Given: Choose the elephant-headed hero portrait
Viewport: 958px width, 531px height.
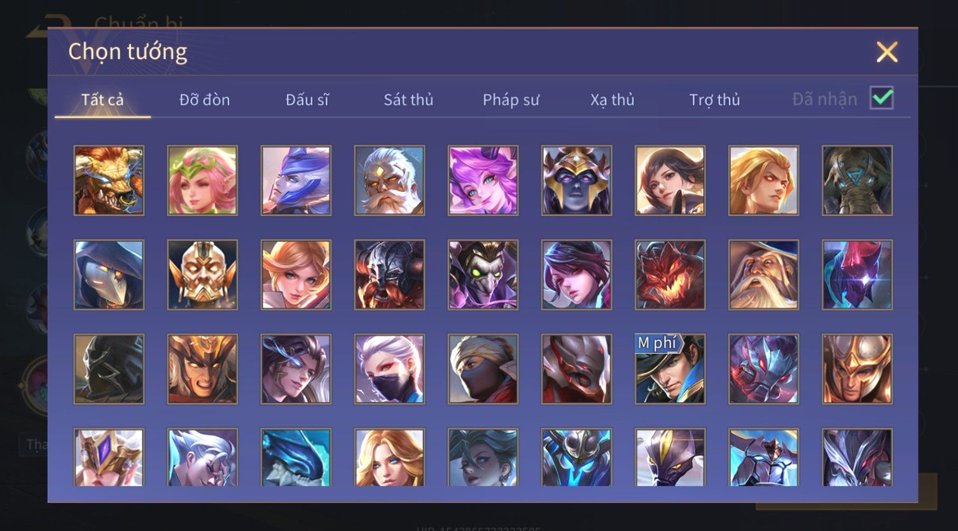Looking at the screenshot, I should coord(857,180).
